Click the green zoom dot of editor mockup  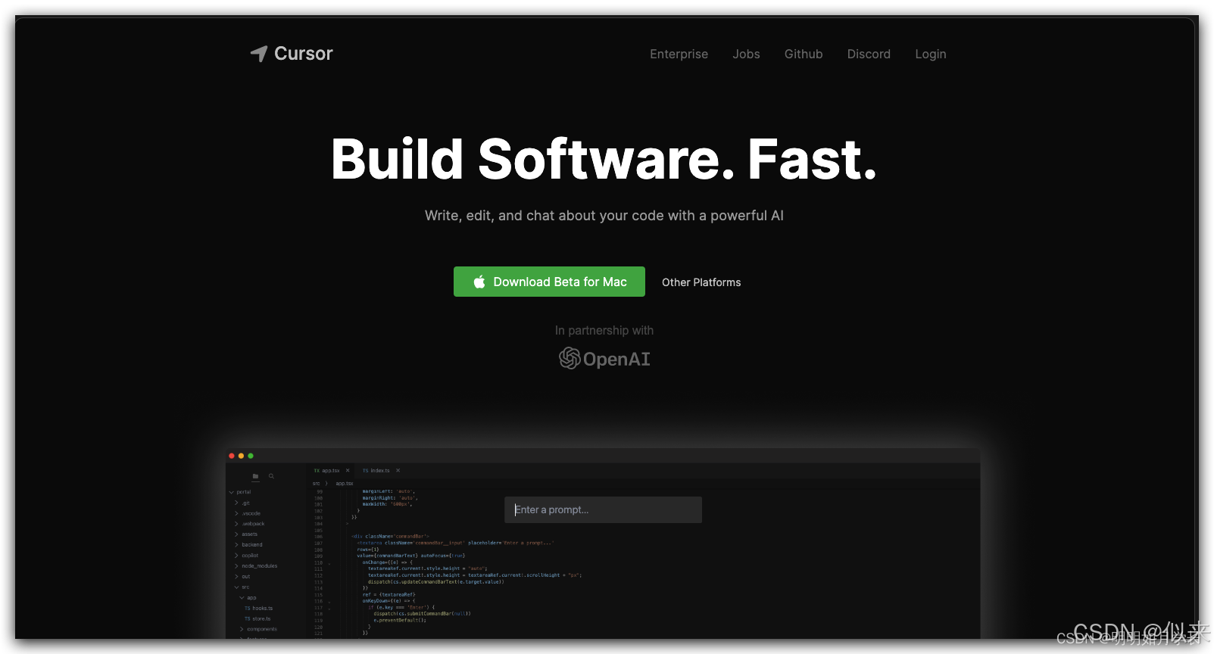(251, 456)
